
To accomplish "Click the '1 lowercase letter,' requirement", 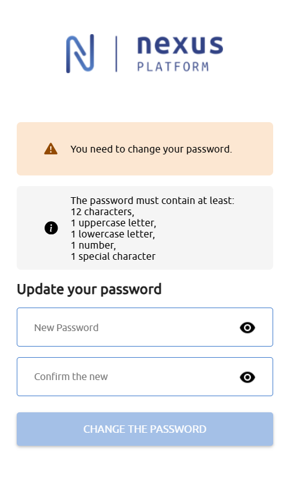I will 113,234.
